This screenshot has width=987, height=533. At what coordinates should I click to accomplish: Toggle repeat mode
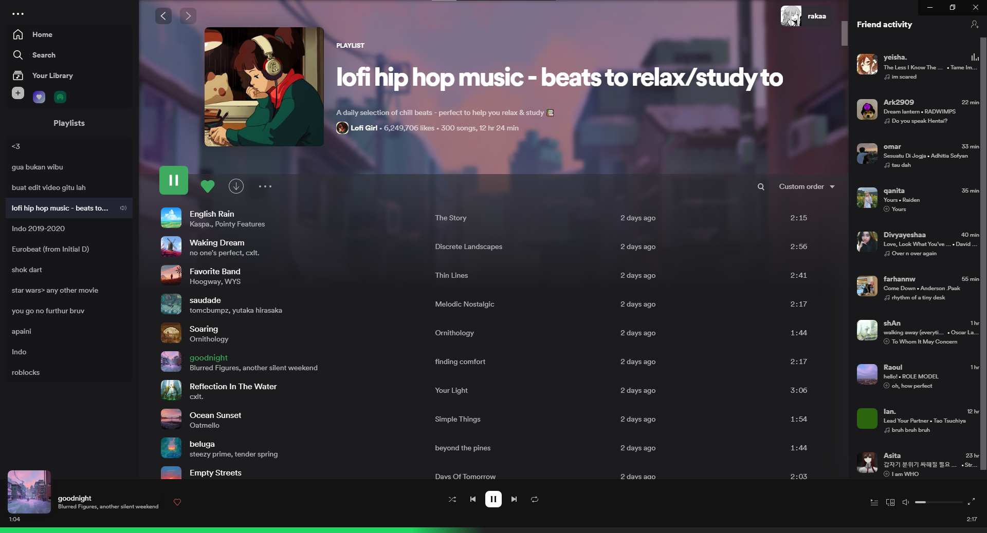coord(534,499)
